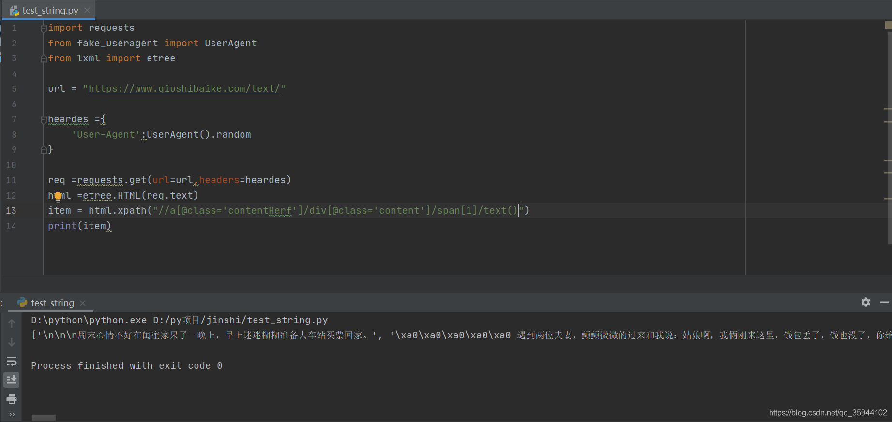Click 'User-Agent' string key on line 8

(106, 135)
